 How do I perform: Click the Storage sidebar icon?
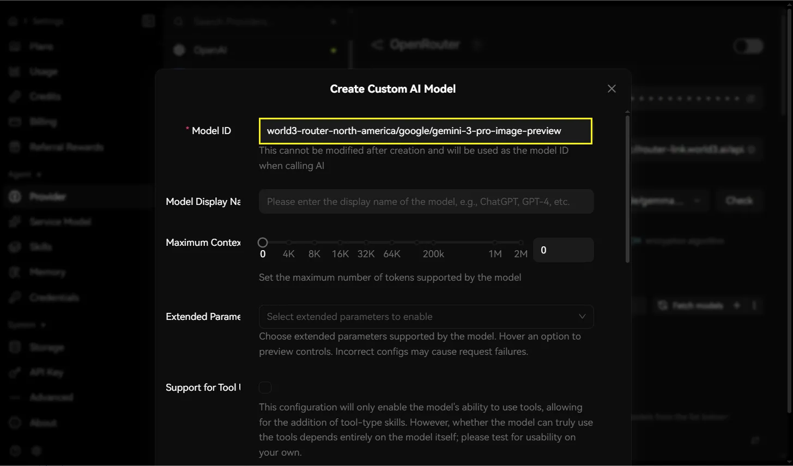[x=15, y=347]
